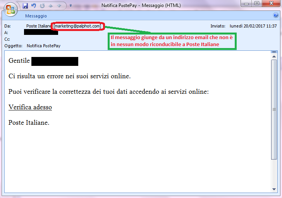The width and height of the screenshot is (282, 198).
Task: Click the Poste Italiane signature in the message body
Action: point(29,123)
